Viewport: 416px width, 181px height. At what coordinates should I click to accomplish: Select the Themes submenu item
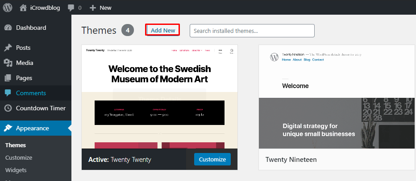pyautogui.click(x=16, y=145)
